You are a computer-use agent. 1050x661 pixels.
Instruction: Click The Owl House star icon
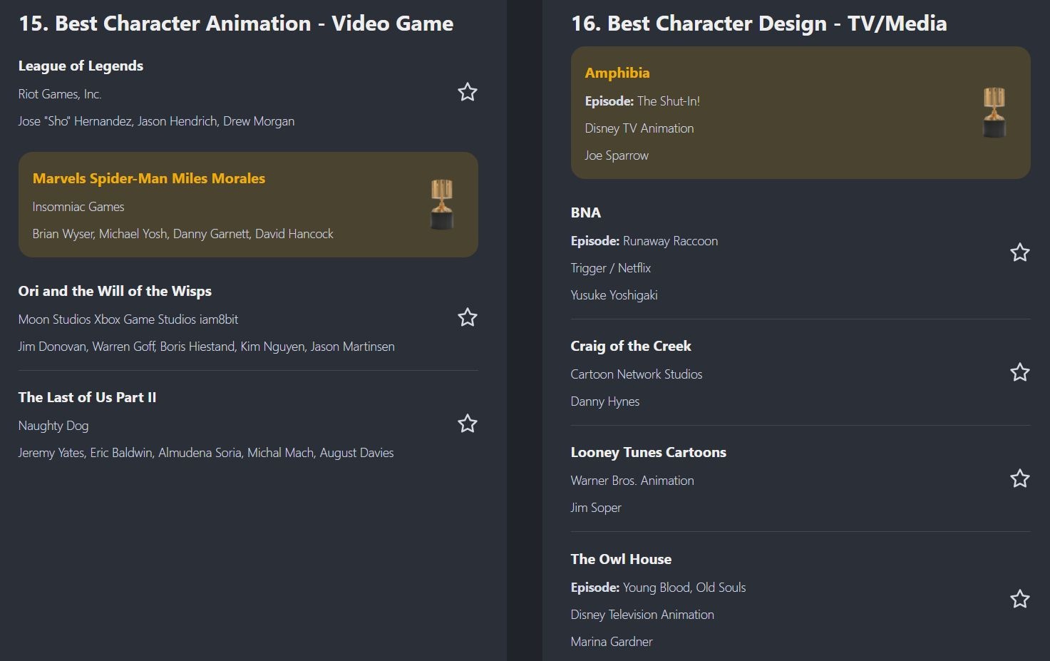[x=1019, y=599]
